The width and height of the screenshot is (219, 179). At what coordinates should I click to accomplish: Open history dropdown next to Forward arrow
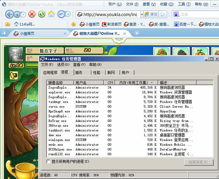23,15
